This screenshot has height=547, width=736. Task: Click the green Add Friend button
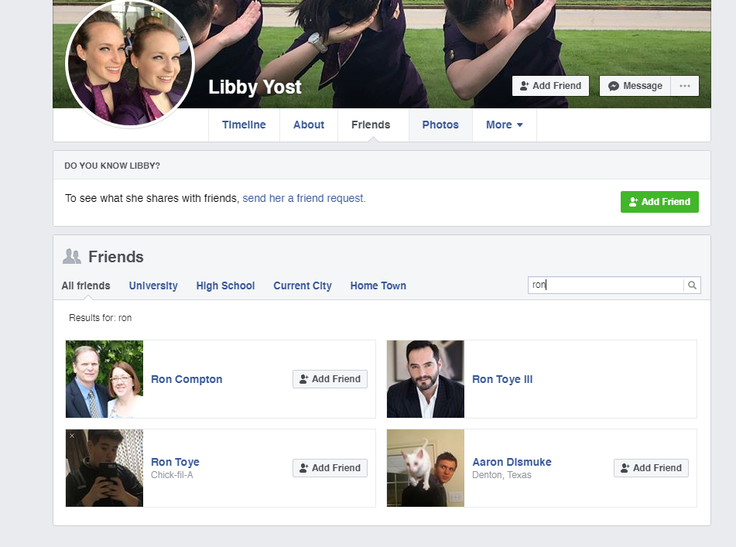[x=659, y=202]
